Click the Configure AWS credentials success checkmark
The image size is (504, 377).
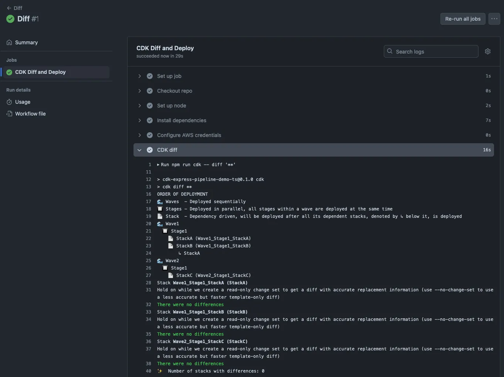(x=150, y=135)
